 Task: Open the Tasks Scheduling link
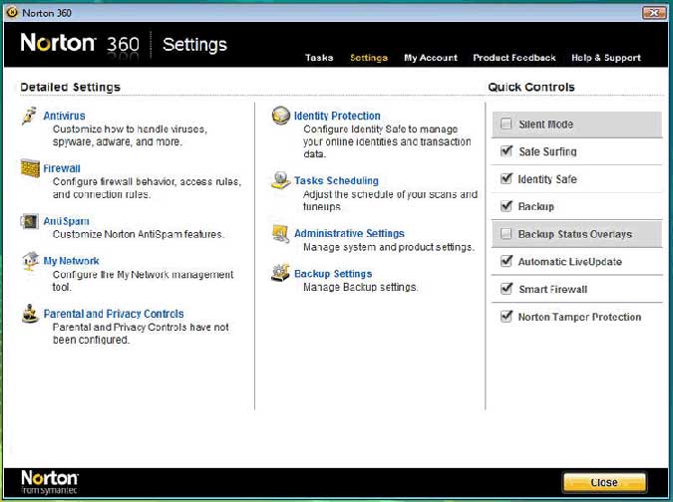336,180
